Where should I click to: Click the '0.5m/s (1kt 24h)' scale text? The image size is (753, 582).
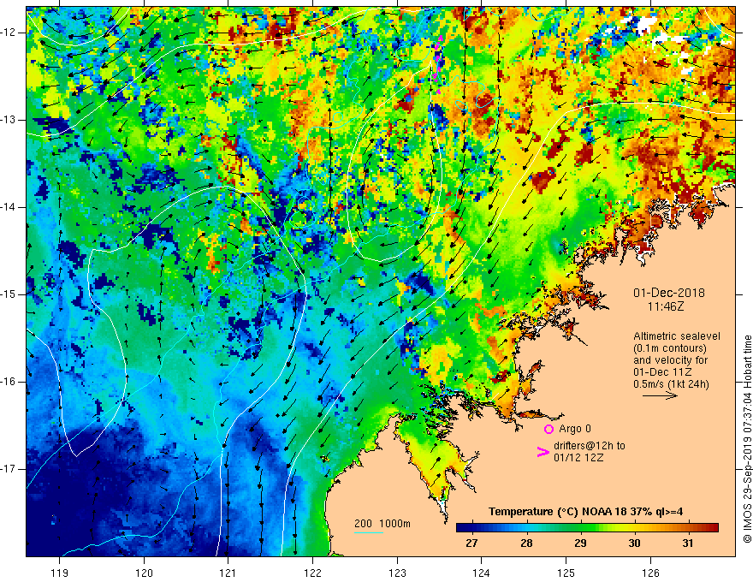(x=671, y=384)
